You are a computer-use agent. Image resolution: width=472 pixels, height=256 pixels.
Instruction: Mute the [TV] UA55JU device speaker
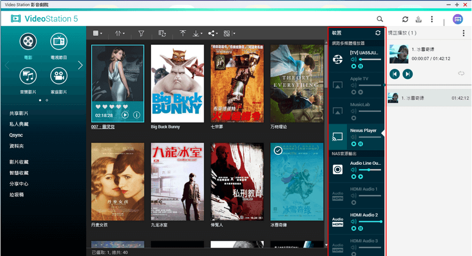[x=353, y=59]
